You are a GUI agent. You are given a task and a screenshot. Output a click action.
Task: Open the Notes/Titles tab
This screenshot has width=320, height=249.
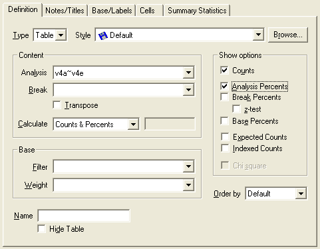tap(65, 11)
